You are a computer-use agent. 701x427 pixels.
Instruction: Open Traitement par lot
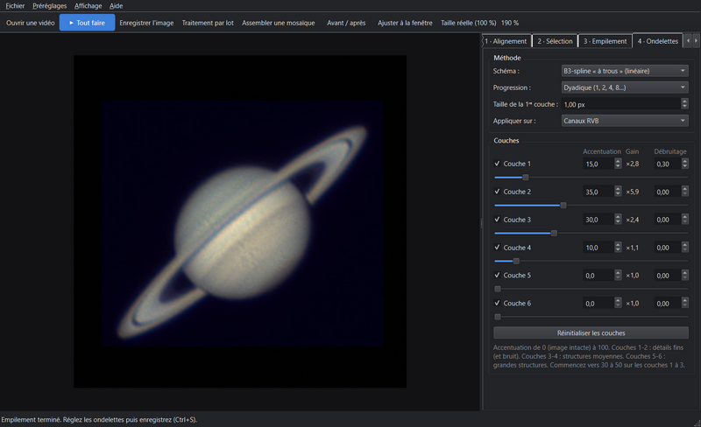click(208, 23)
